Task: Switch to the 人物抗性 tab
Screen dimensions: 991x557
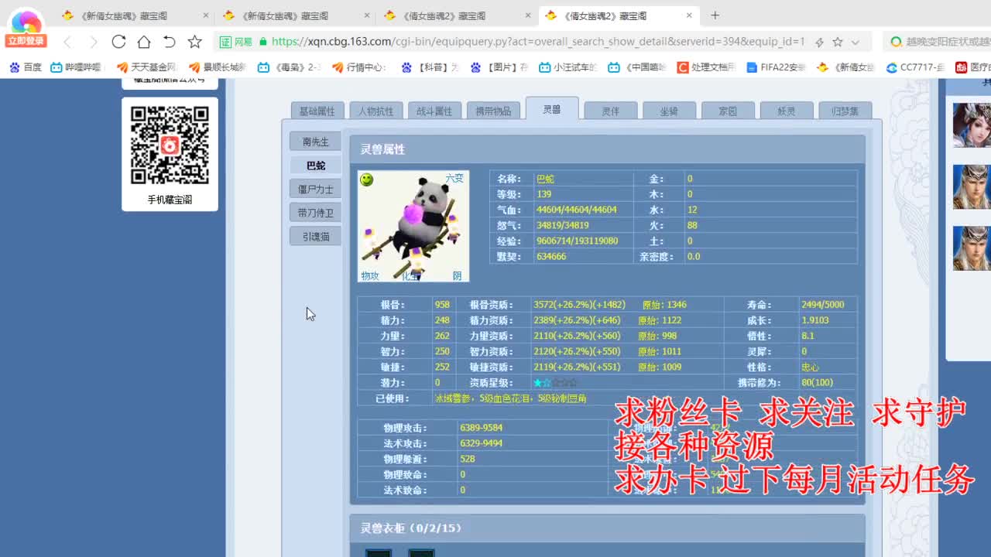Action: pos(376,111)
